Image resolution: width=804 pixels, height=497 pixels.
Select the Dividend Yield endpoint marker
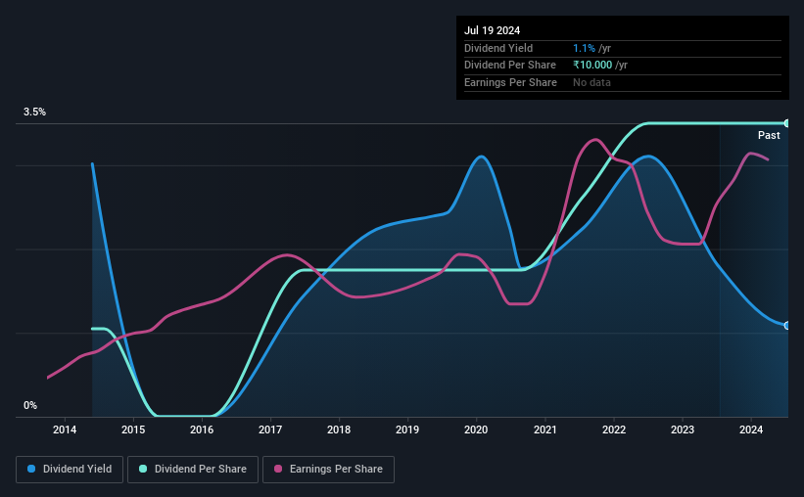coord(787,326)
